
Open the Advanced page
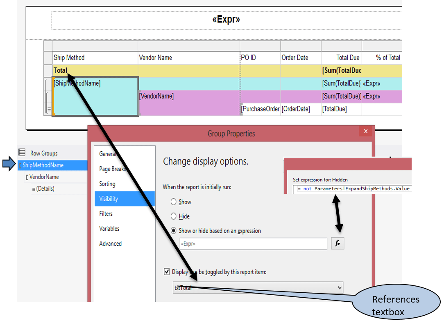[110, 243]
